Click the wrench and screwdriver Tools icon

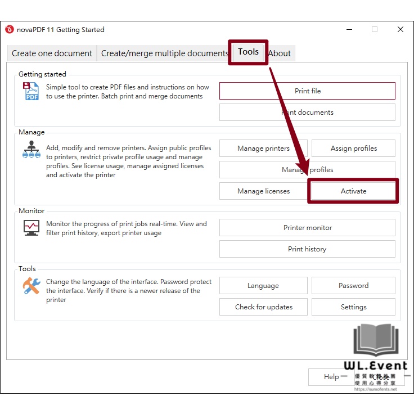(31, 286)
